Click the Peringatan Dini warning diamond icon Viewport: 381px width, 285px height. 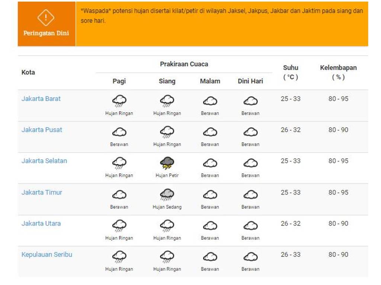[46, 17]
